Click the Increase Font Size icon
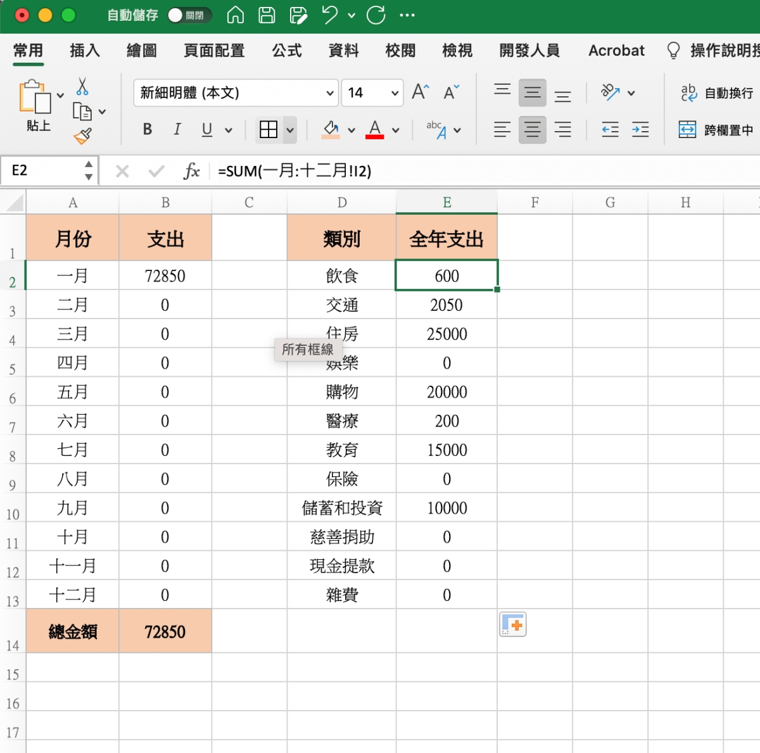 (x=420, y=92)
